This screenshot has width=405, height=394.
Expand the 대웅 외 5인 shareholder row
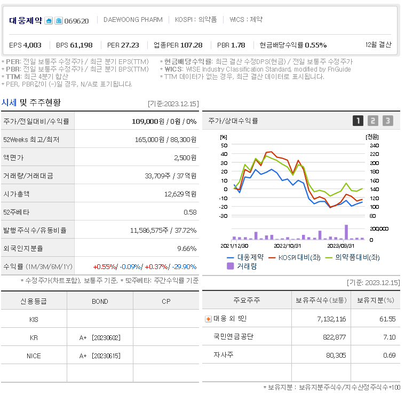pyautogui.click(x=208, y=319)
